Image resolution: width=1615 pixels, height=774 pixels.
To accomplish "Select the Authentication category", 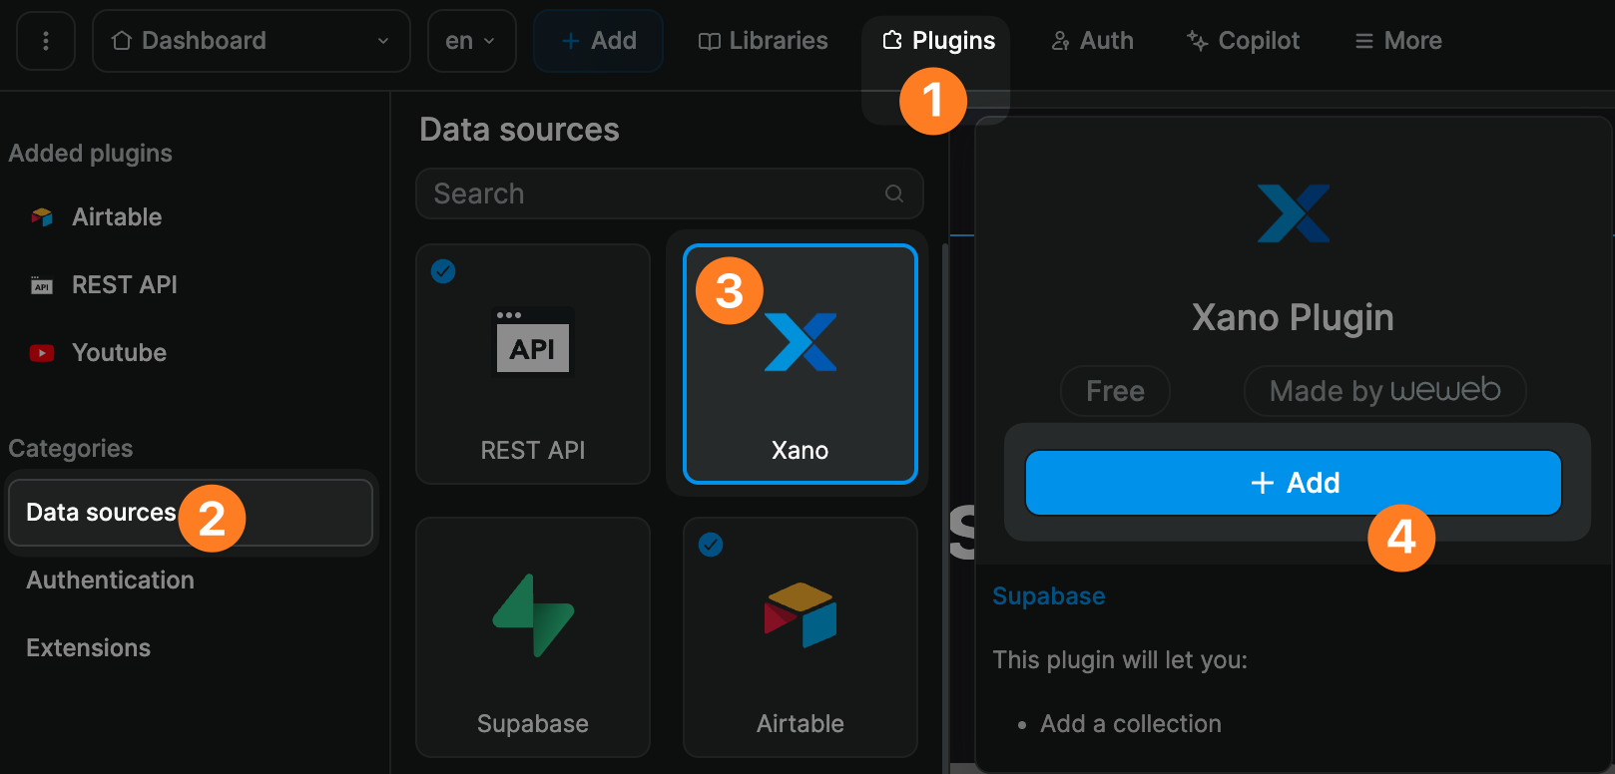I will coord(110,580).
